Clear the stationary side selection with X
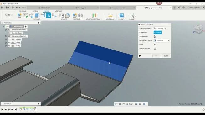205x115 pixels. click(166, 29)
